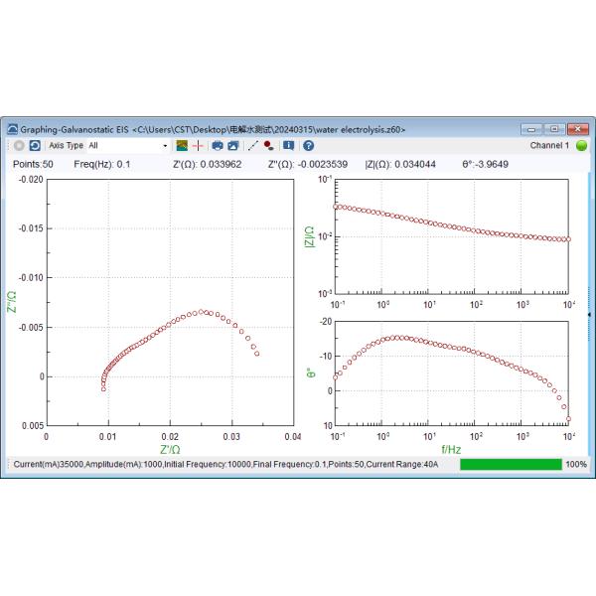Viewport: 596px width, 596px height.
Task: Click the 100% progress label
Action: tap(576, 464)
